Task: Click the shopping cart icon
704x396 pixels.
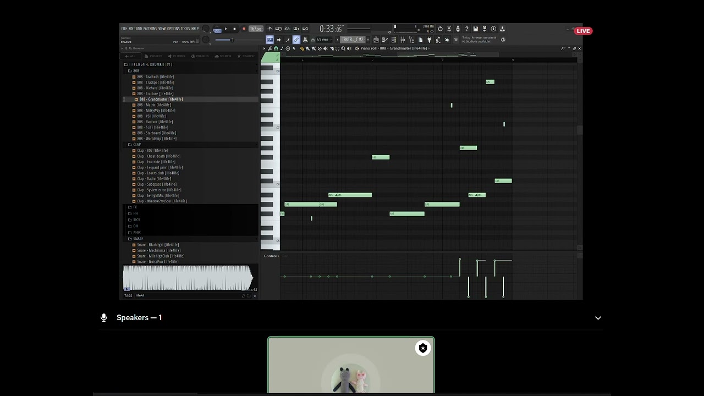Action: [456, 40]
